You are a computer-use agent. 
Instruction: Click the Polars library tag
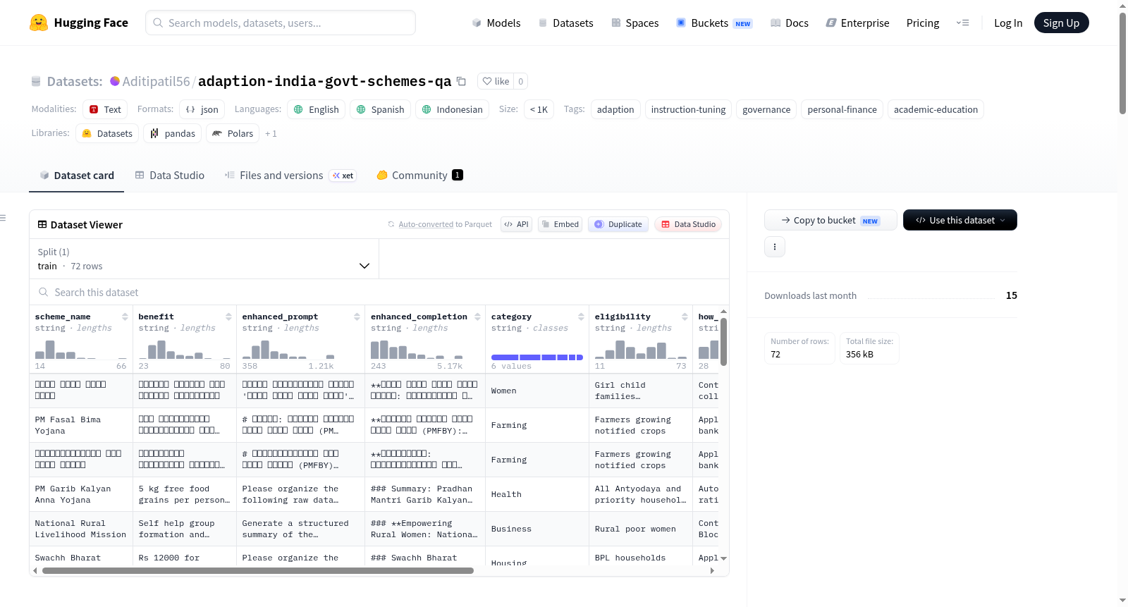coord(233,133)
